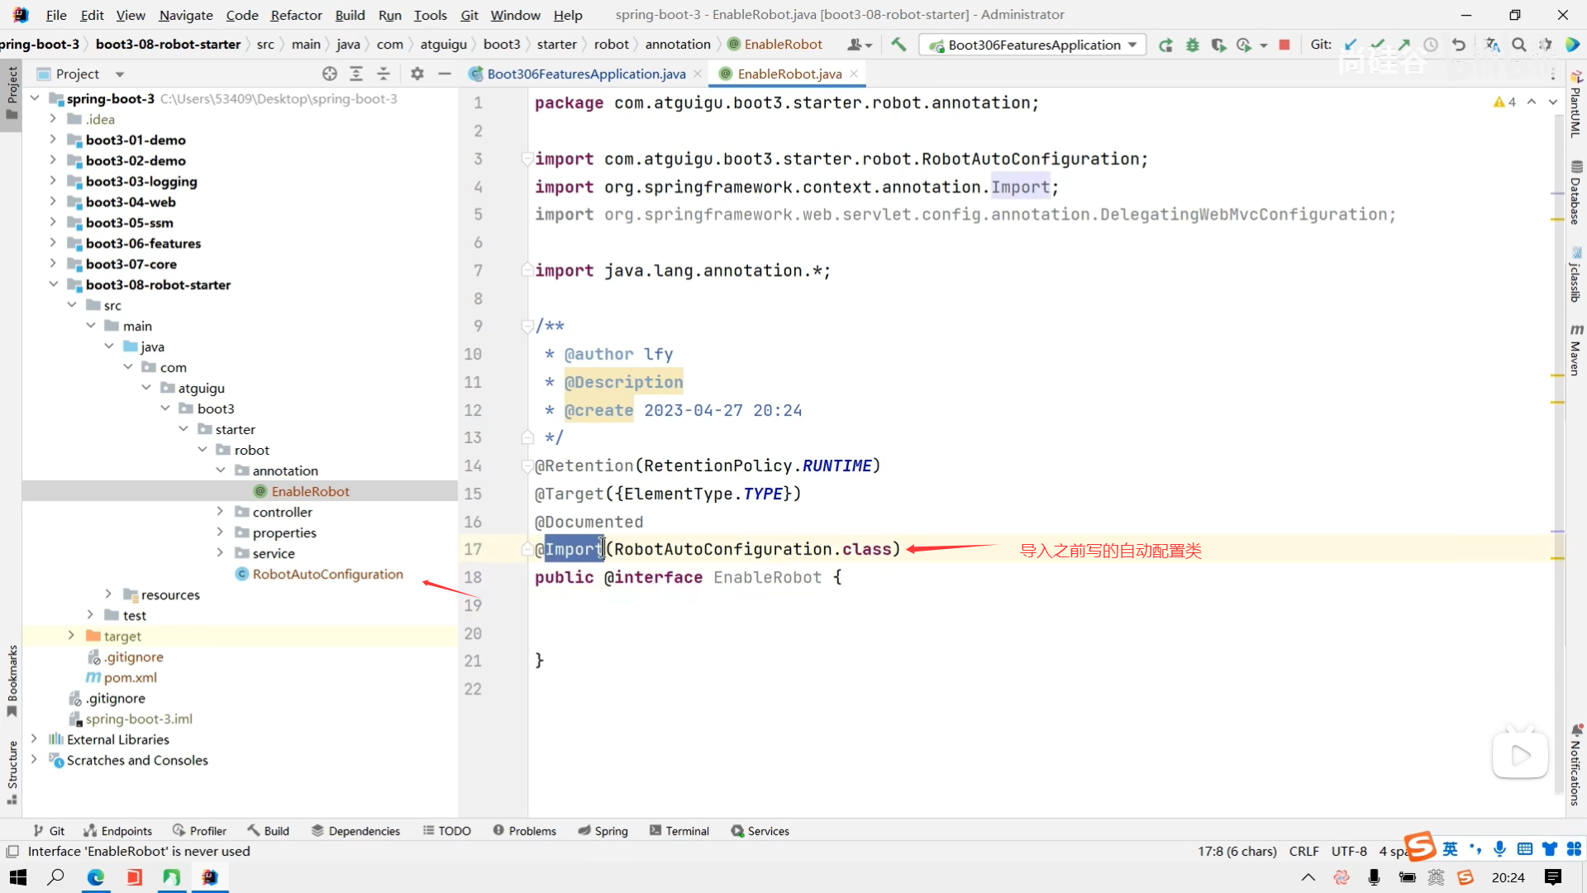
Task: Open the Refactor menu
Action: point(296,15)
